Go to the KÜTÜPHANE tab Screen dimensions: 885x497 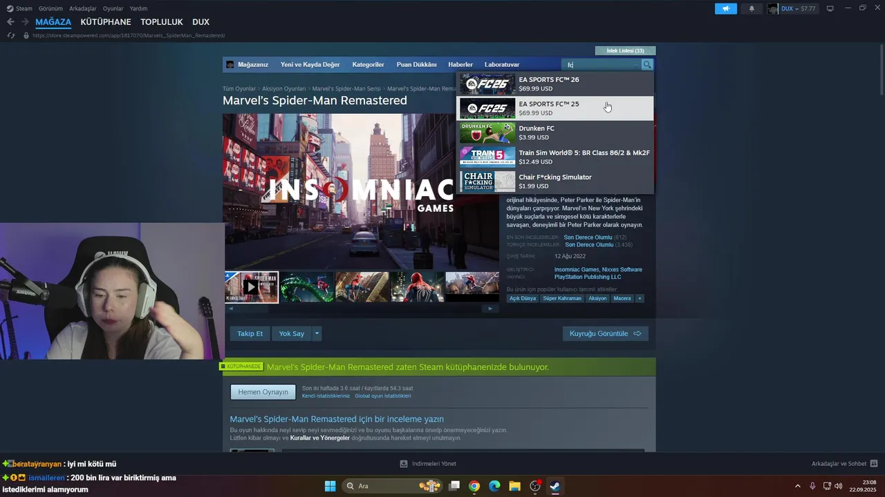coord(106,22)
